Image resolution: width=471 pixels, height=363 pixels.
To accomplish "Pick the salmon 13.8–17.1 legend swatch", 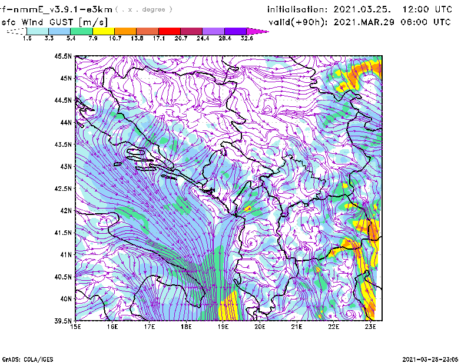I will (x=148, y=31).
